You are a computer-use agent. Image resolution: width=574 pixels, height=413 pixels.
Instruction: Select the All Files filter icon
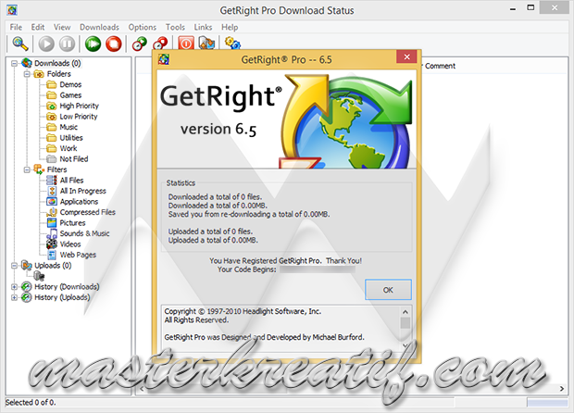point(52,181)
